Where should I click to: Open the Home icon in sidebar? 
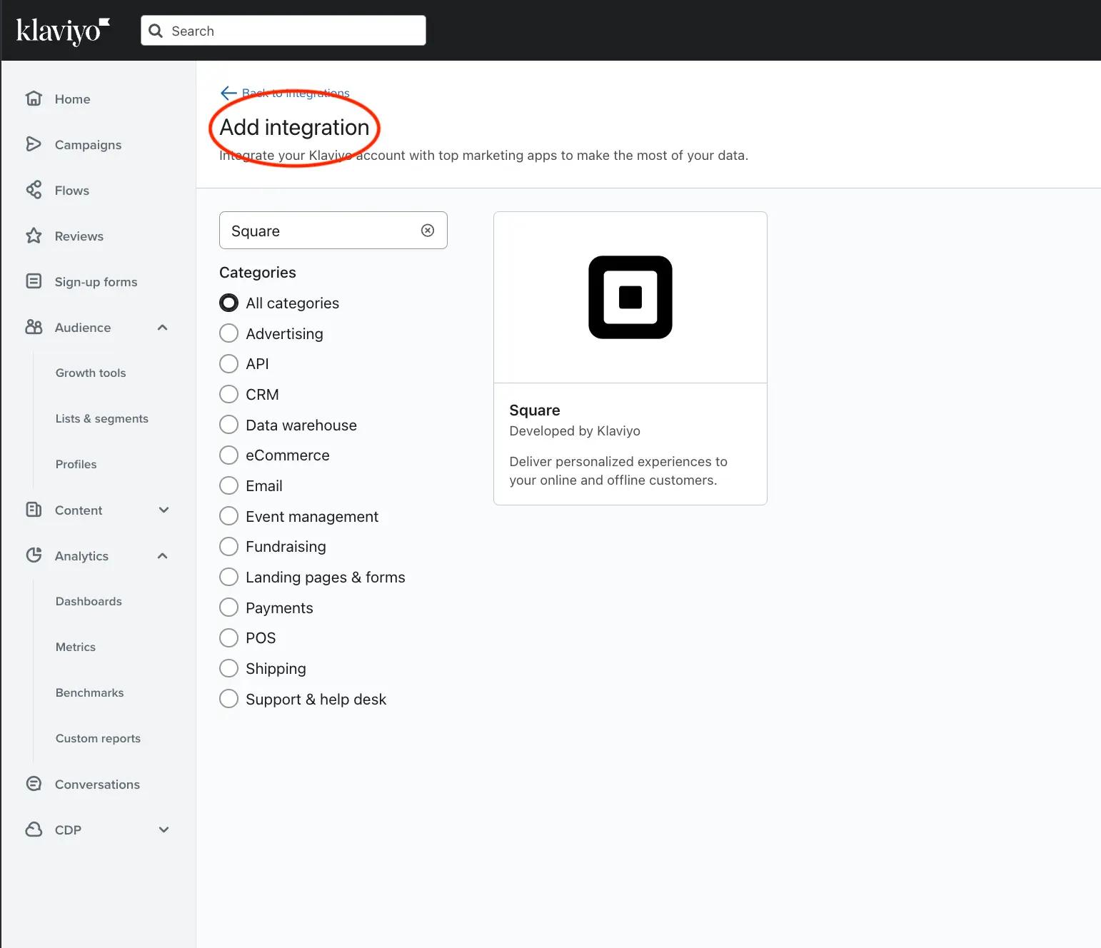(x=34, y=99)
